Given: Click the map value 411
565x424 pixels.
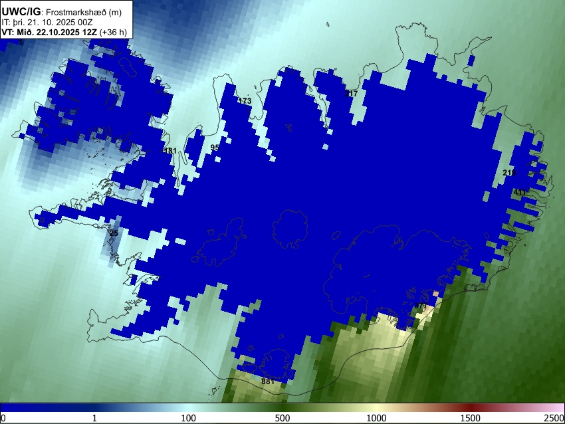Looking at the screenshot, I should (520, 192).
